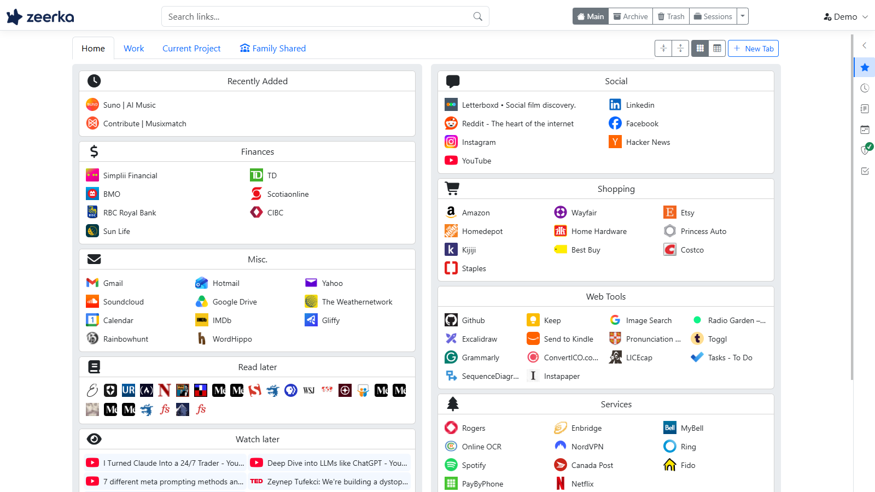Collapse all groups using the collapse button
The height and width of the screenshot is (492, 875).
click(x=663, y=49)
